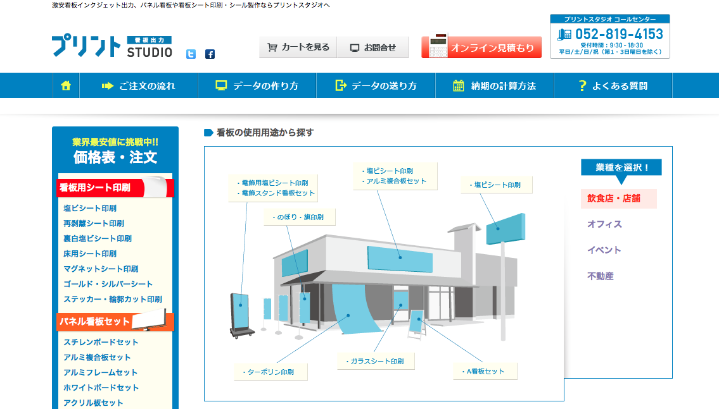Click the 価格表・注文 banner link
Screen dimensions: 719x409
(117, 155)
